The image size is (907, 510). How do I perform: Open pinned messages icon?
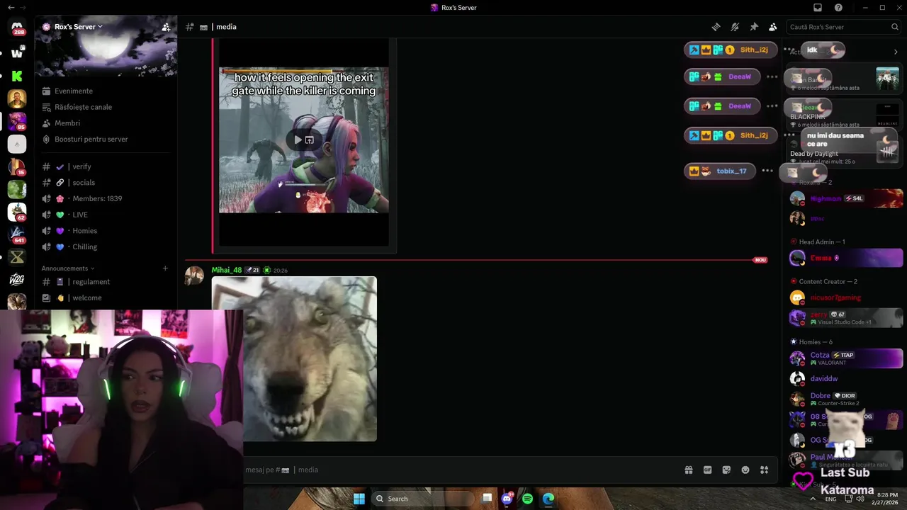754,27
